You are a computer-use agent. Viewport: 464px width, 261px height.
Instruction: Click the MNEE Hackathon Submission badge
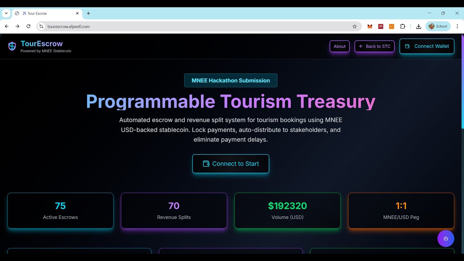tap(231, 80)
